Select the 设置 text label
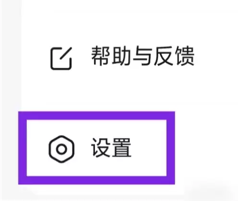 point(111,148)
